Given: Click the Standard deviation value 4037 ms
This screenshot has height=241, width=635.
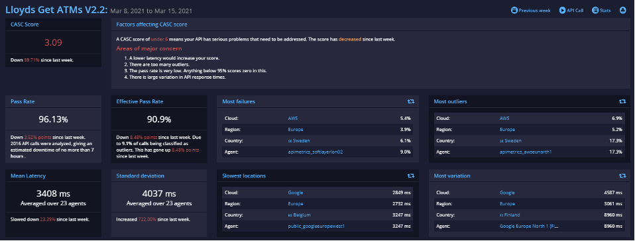Looking at the screenshot, I should pos(159,194).
